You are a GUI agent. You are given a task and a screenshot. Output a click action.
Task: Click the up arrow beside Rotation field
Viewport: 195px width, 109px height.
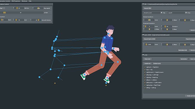point(162,26)
